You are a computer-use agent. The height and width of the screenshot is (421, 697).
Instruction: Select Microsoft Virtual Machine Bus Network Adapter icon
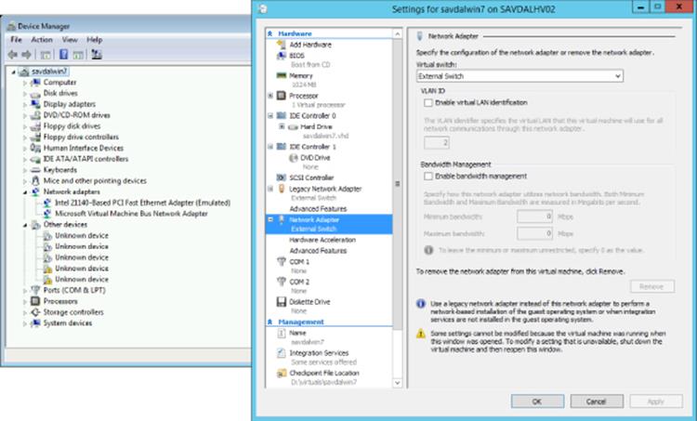[47, 214]
